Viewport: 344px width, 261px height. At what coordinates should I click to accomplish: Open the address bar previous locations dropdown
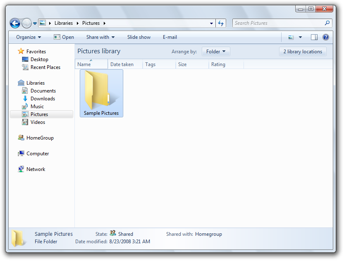[x=211, y=23]
